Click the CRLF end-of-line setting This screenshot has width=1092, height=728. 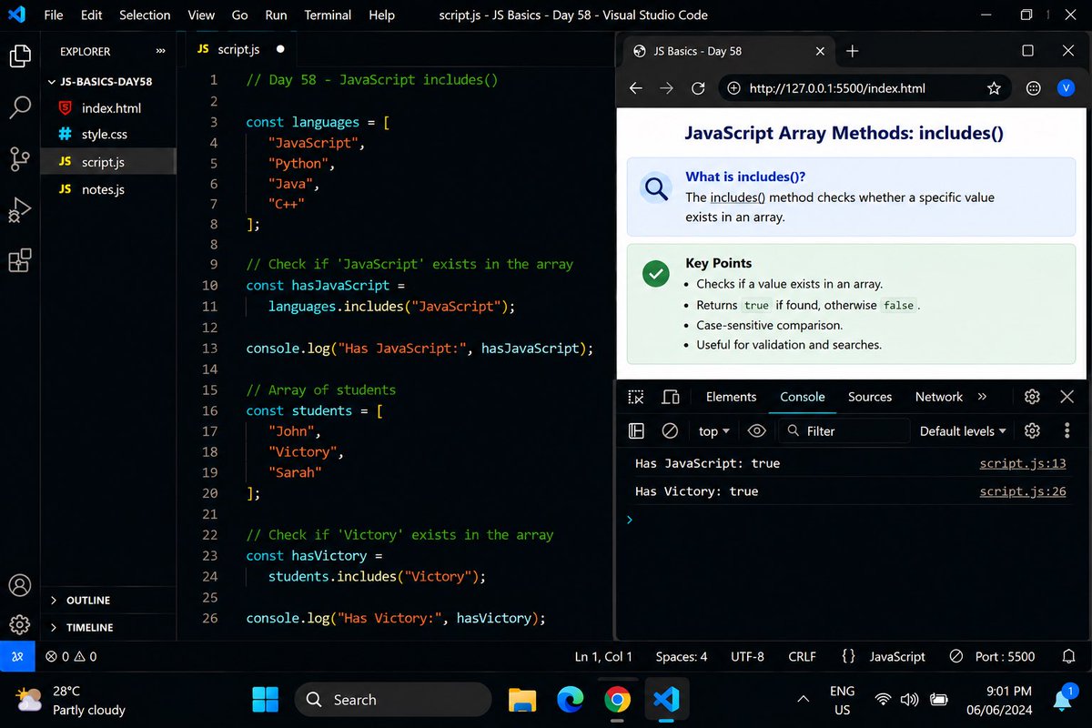coord(802,656)
